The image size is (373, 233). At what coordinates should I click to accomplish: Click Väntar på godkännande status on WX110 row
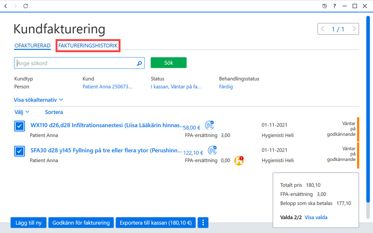pos(341,129)
